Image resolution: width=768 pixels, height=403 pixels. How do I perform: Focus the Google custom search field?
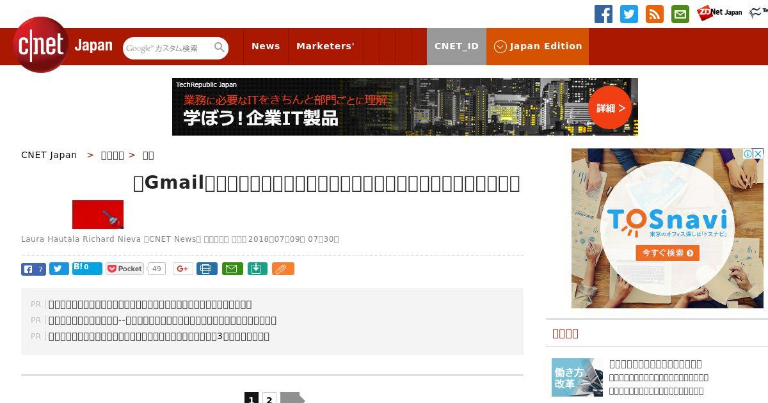coord(168,48)
